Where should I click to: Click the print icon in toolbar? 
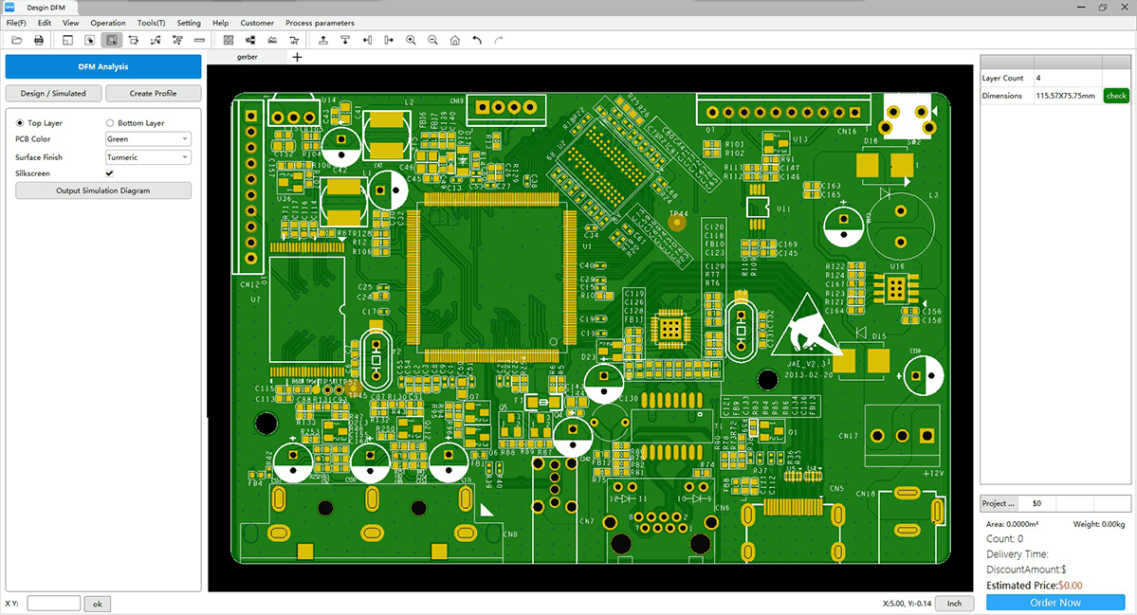[x=39, y=40]
